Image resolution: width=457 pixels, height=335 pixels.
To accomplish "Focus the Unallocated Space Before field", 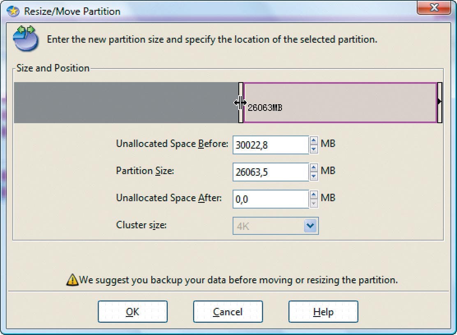I will tap(270, 145).
